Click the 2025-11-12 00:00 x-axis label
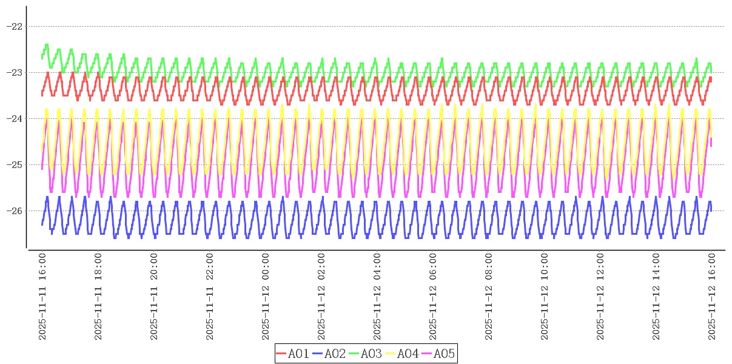 click(266, 297)
